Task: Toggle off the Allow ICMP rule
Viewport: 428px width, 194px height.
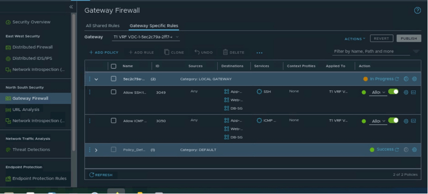Action: click(x=393, y=120)
